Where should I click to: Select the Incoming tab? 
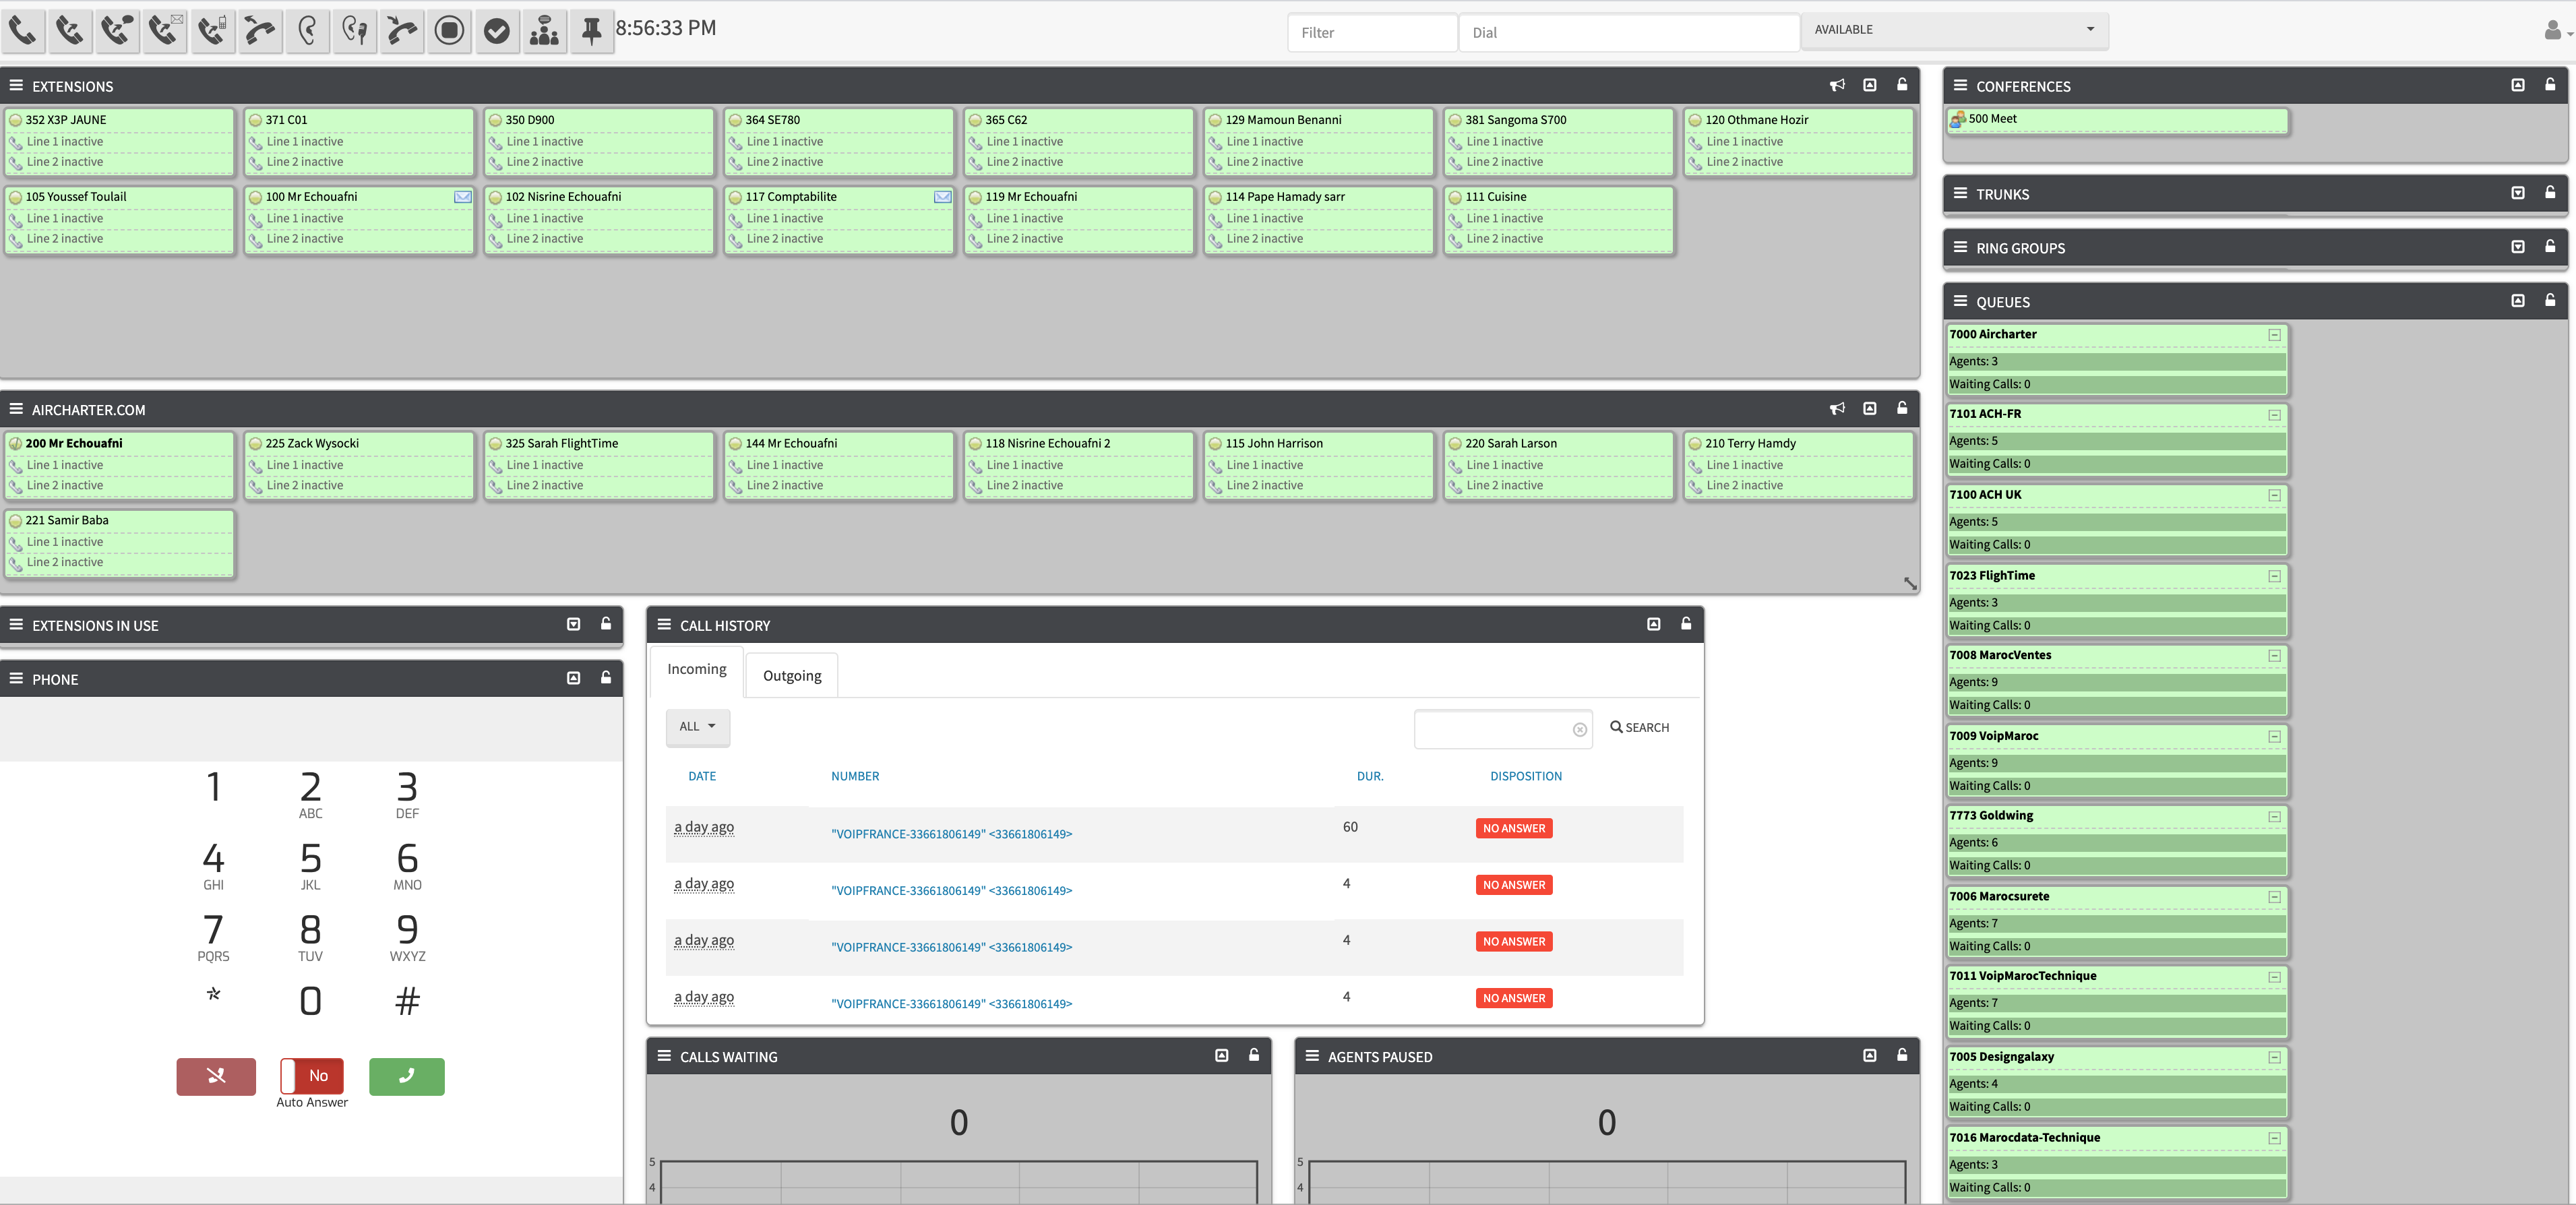697,669
